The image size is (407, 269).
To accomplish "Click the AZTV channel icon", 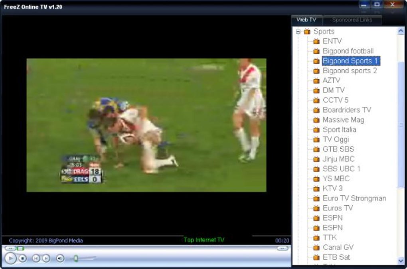I will point(316,81).
